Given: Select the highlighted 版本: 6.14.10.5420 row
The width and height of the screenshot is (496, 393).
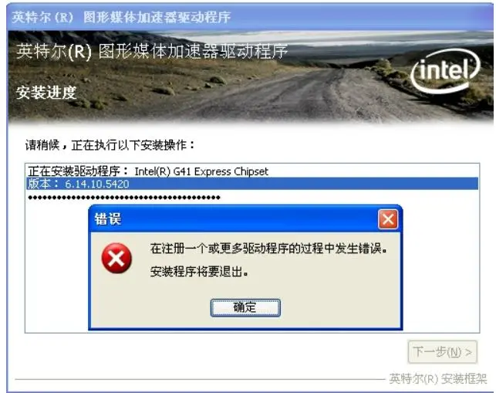Looking at the screenshot, I should 252,184.
